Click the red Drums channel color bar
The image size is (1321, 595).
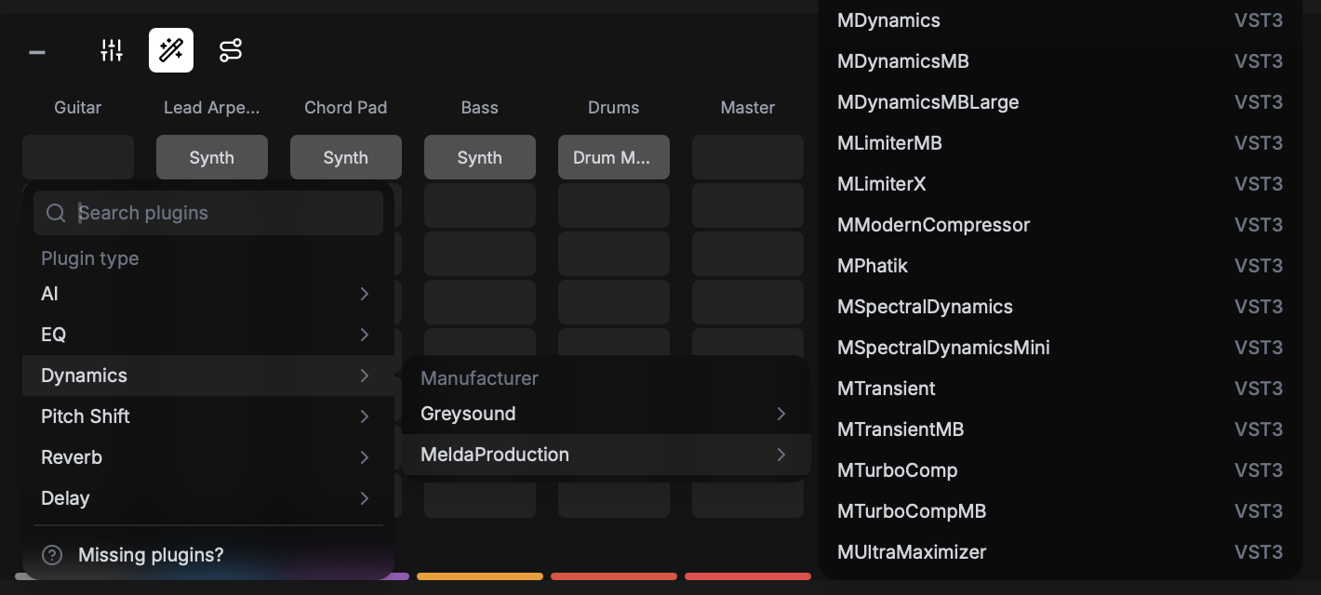(x=614, y=576)
